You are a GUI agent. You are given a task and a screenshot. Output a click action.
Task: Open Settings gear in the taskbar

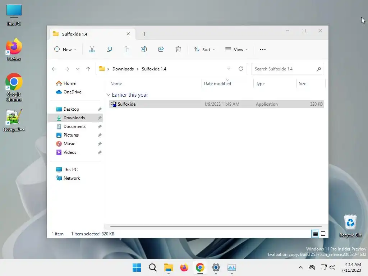pyautogui.click(x=216, y=267)
